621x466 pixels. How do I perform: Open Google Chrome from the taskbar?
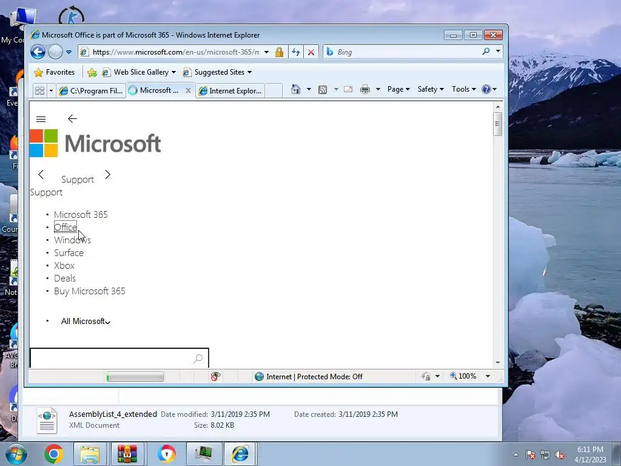(x=54, y=454)
